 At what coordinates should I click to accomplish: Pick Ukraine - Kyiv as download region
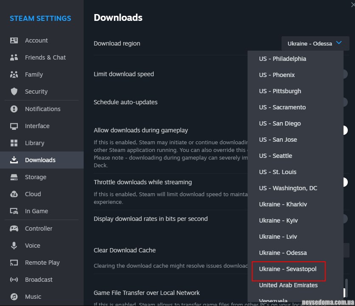point(278,220)
